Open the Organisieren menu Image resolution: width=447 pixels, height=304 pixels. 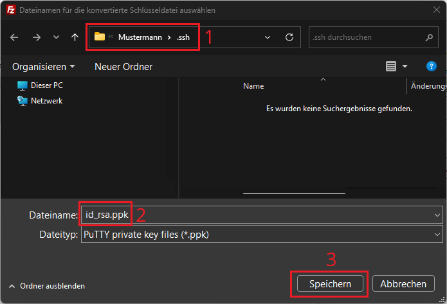pos(43,66)
